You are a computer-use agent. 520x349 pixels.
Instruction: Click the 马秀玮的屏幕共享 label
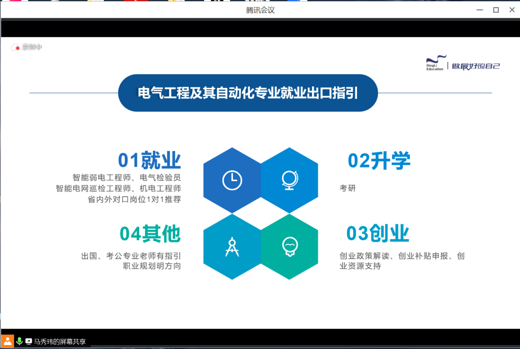click(60, 342)
